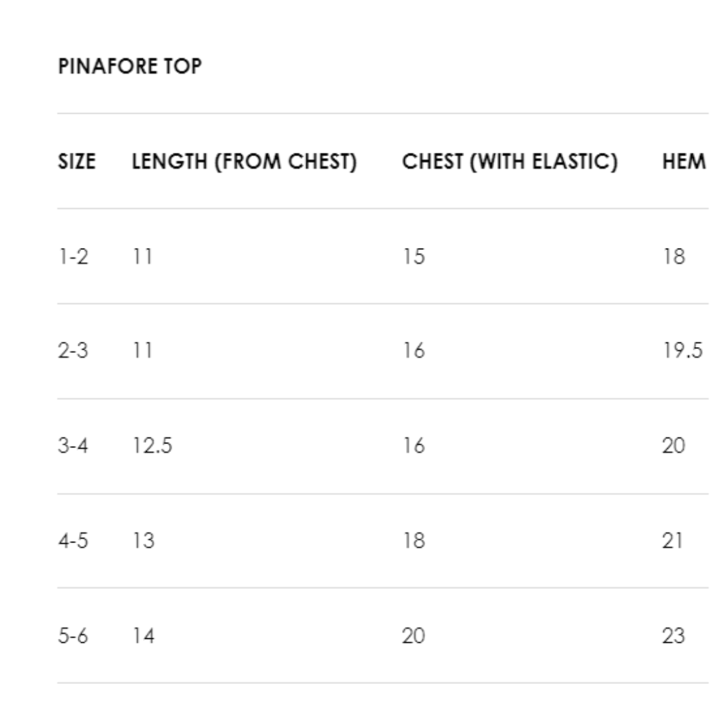
Task: Select the 3-4 size row label
Action: tap(72, 445)
